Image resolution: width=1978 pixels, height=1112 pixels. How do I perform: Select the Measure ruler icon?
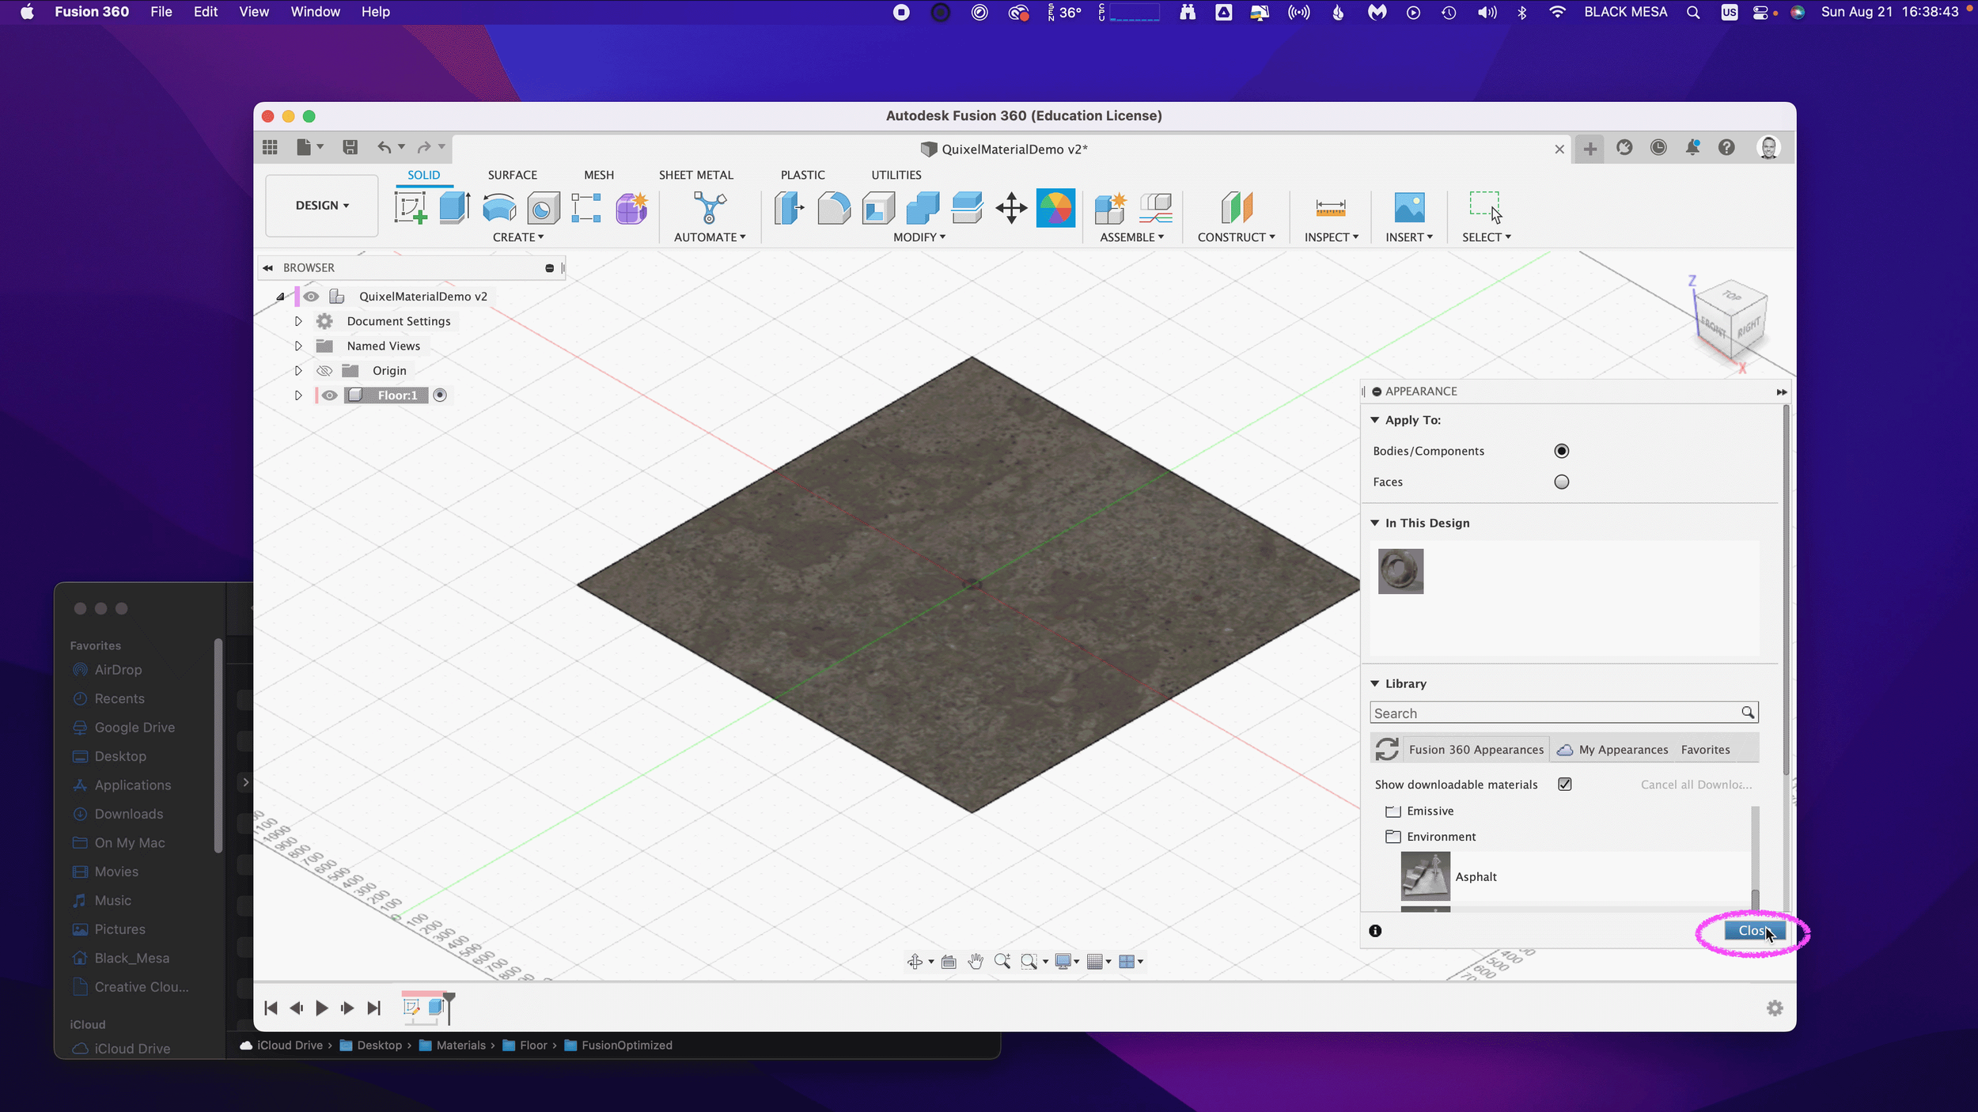(x=1330, y=208)
